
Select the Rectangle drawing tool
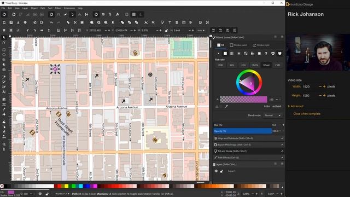(x=4, y=50)
